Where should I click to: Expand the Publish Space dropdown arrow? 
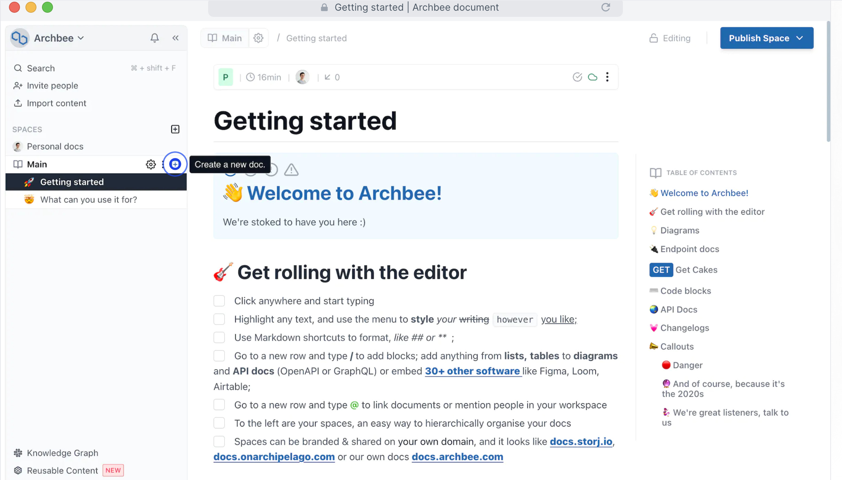click(800, 38)
